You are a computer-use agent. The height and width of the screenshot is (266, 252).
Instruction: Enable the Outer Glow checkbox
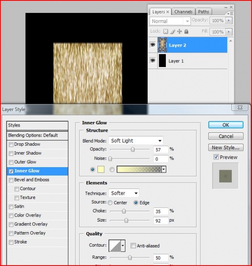click(11, 162)
